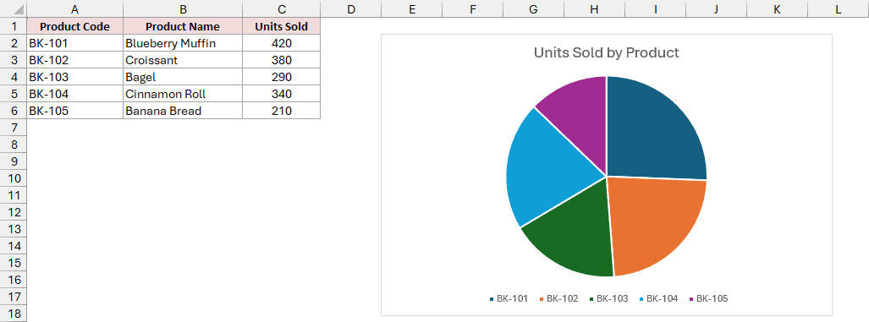Viewport: 869px width, 322px height.
Task: Select the Blueberry Muffin cell
Action: [183, 43]
